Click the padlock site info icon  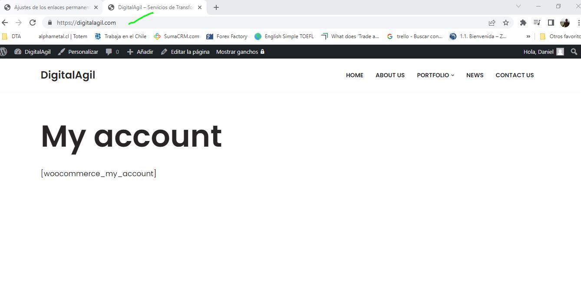[x=50, y=23]
